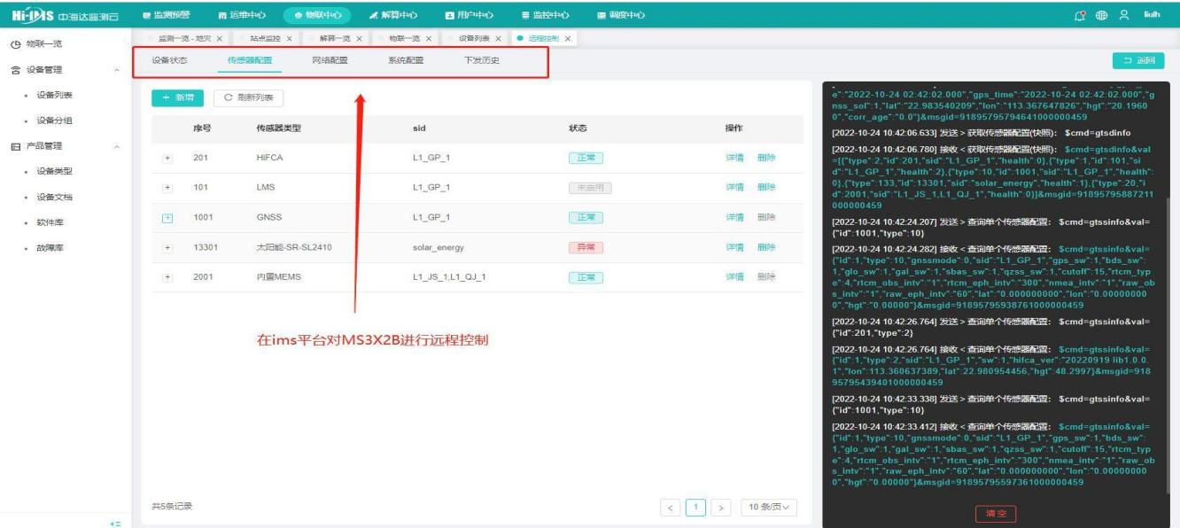
Task: Collapse the 设备管理 sidebar group
Action: pos(118,70)
